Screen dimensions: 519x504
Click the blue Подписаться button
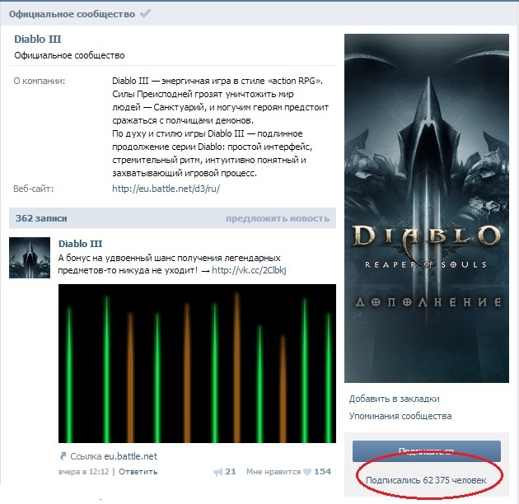click(427, 451)
